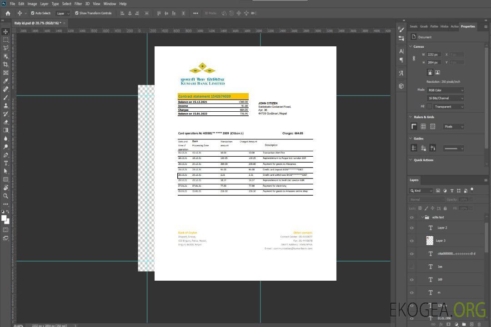Image resolution: width=491 pixels, height=327 pixels.
Task: Select the Healing Brush tool
Action: [5, 89]
